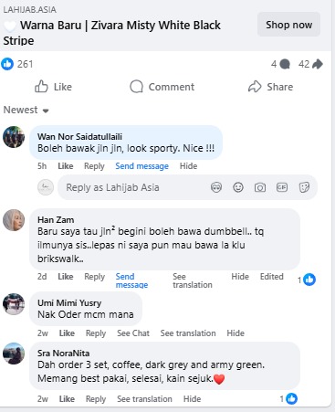This screenshot has width=335, height=412.
Task: View like reaction on Sra NoraNita's comment
Action: pos(288,398)
